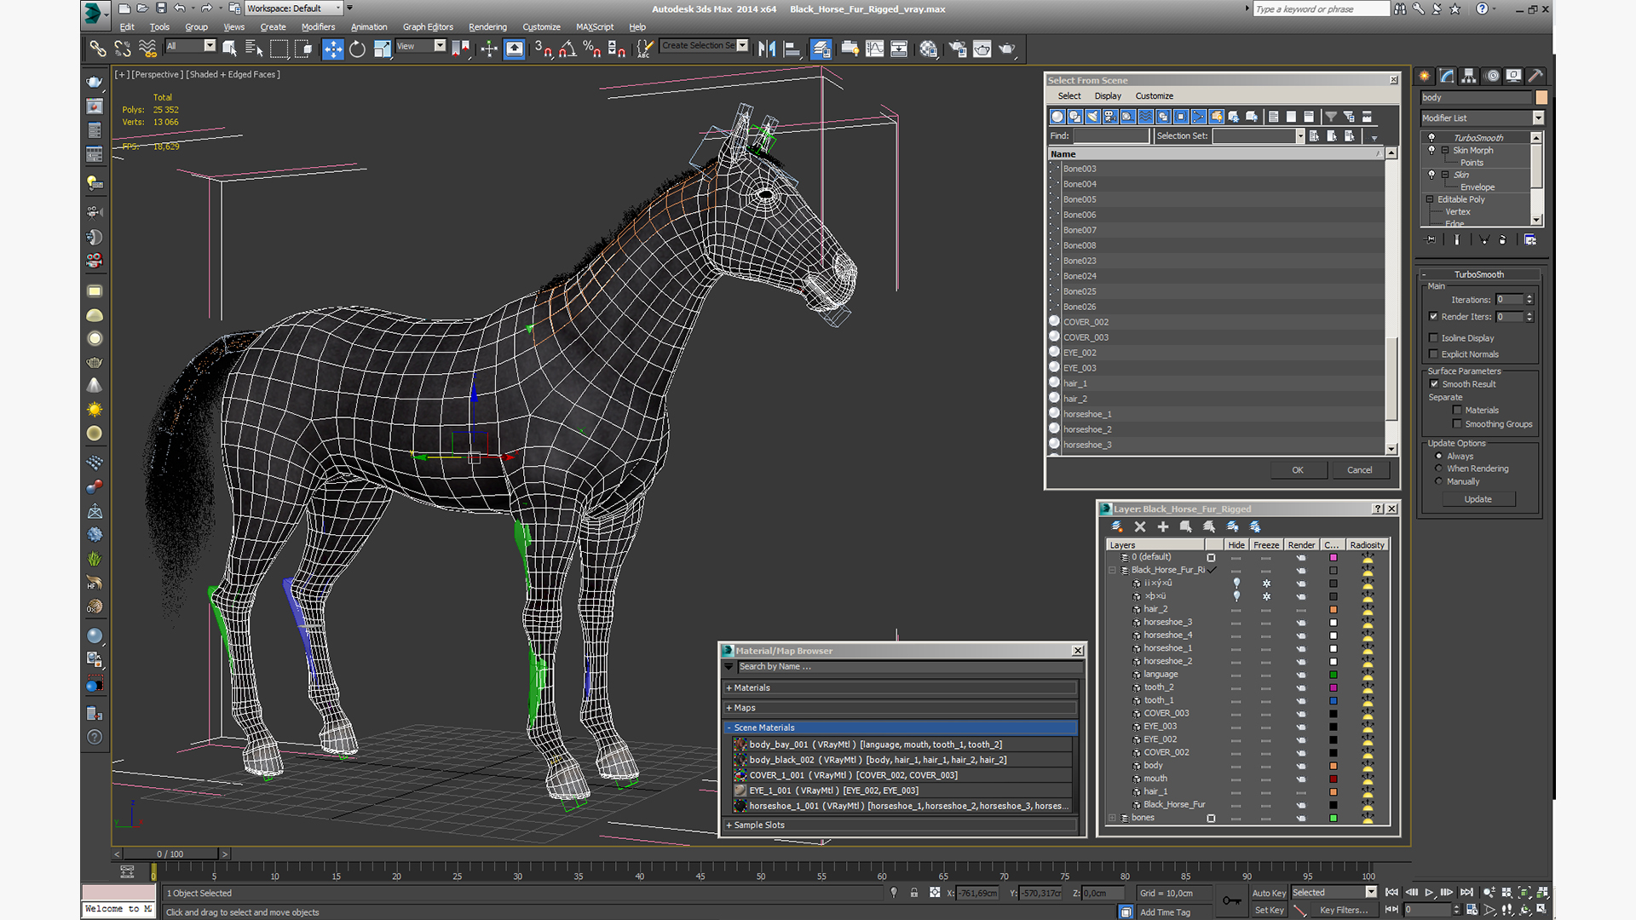Screen dimensions: 1636x920
Task: Open Select by Name tool in toolbar
Action: [x=254, y=49]
